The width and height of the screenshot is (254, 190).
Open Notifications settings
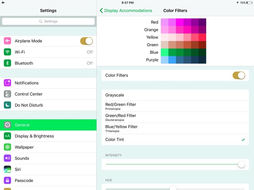tap(48, 83)
